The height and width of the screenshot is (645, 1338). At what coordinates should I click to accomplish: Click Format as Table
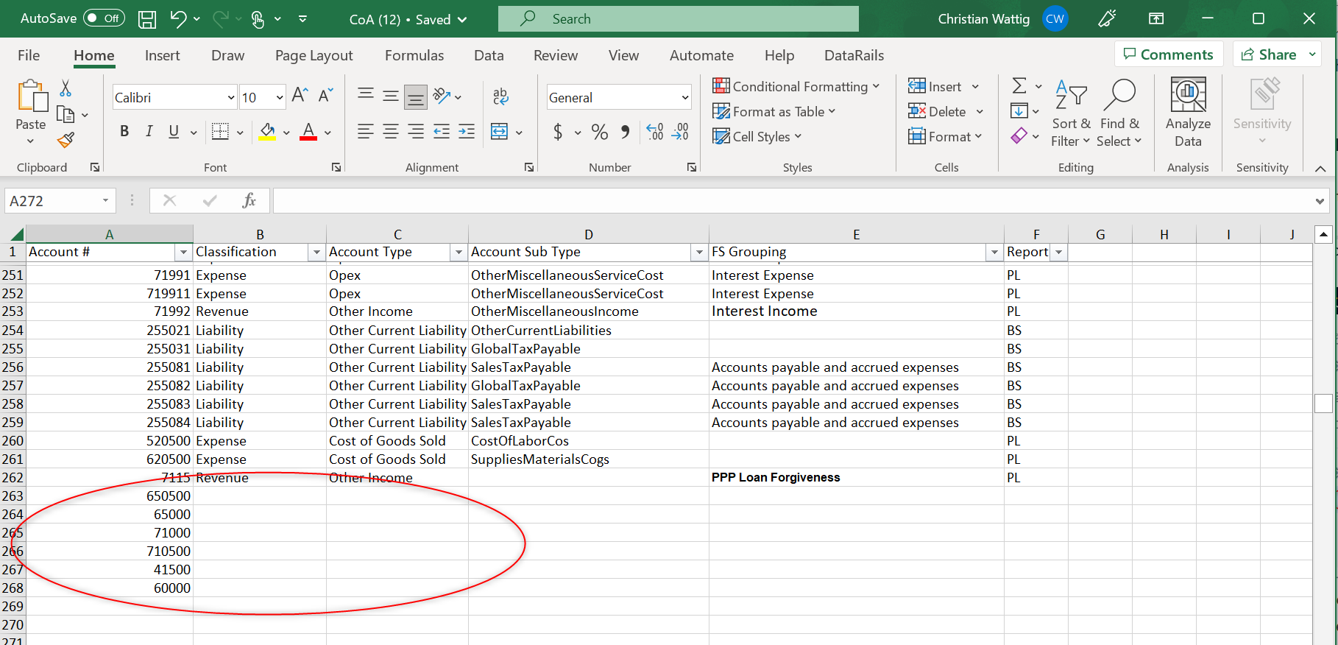774,111
